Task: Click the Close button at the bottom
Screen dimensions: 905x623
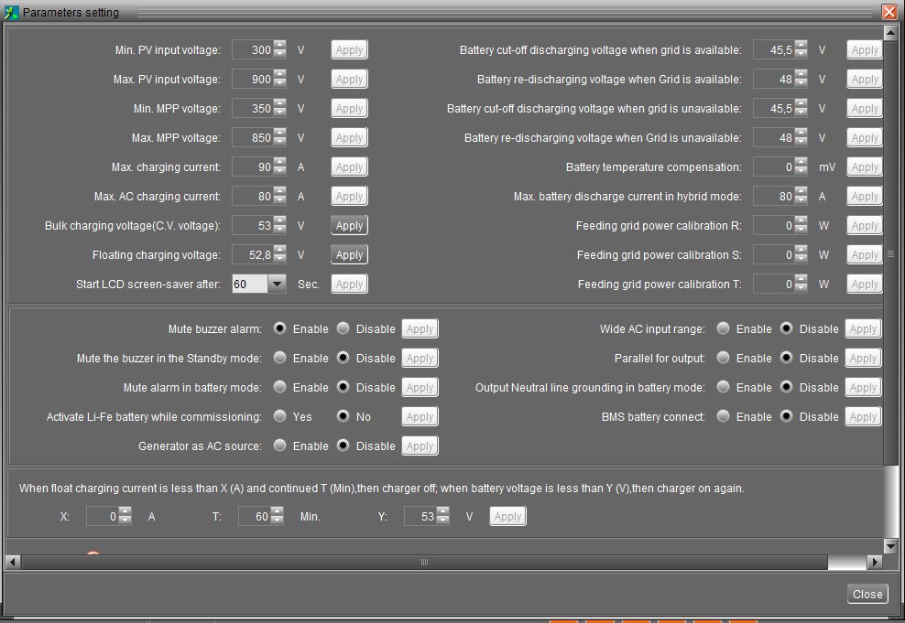Action: pyautogui.click(x=867, y=595)
